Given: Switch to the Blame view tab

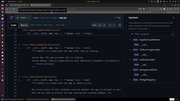Looking at the screenshot, I should pyautogui.click(x=24, y=25).
